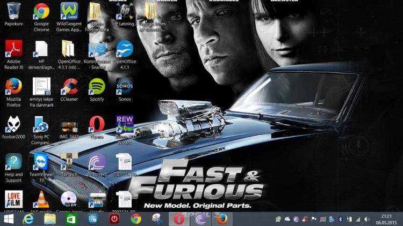
Task: Open BitTorrent desktop shortcut
Action: 97,161
